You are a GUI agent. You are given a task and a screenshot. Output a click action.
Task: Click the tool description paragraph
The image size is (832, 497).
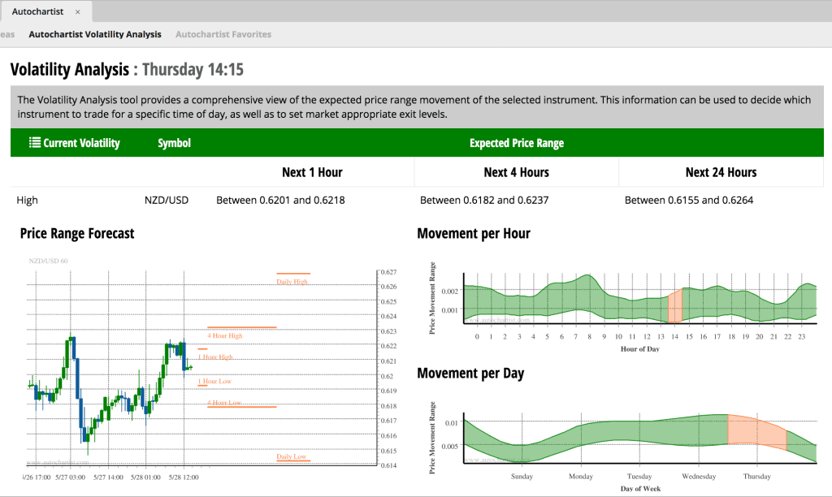[x=414, y=106]
